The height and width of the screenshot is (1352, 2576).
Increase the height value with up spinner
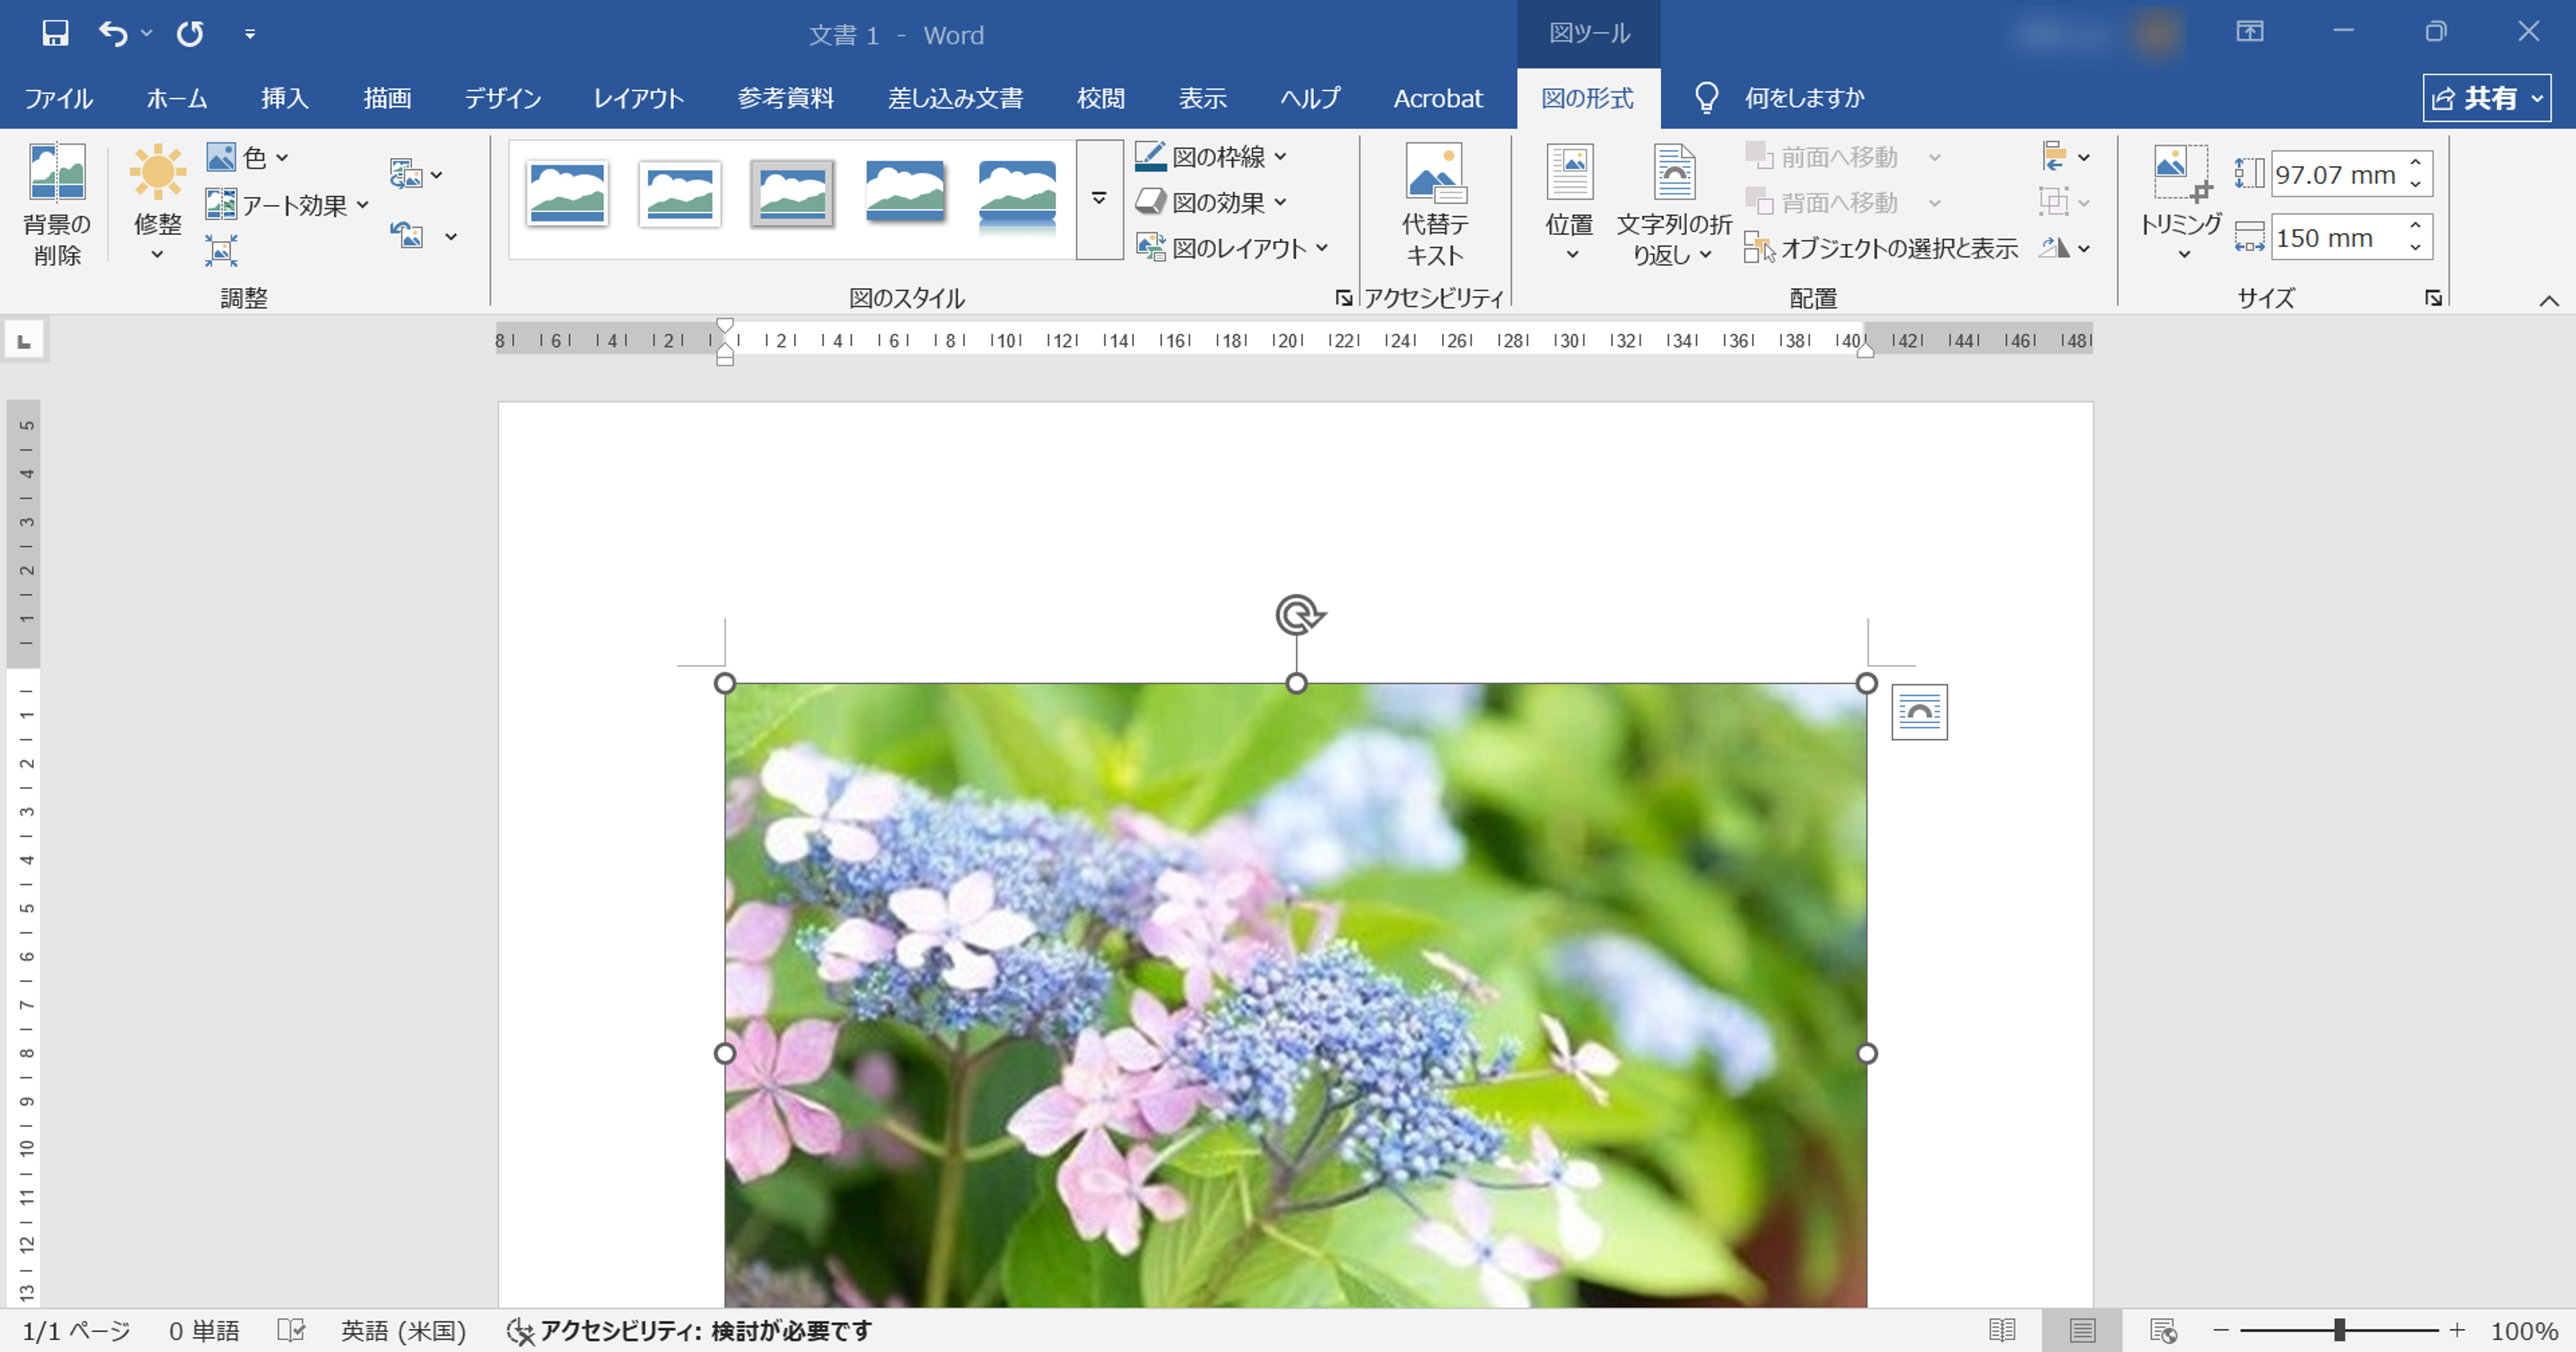2416,163
